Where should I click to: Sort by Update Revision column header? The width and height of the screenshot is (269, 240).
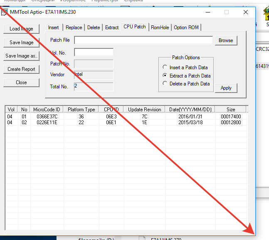click(144, 109)
